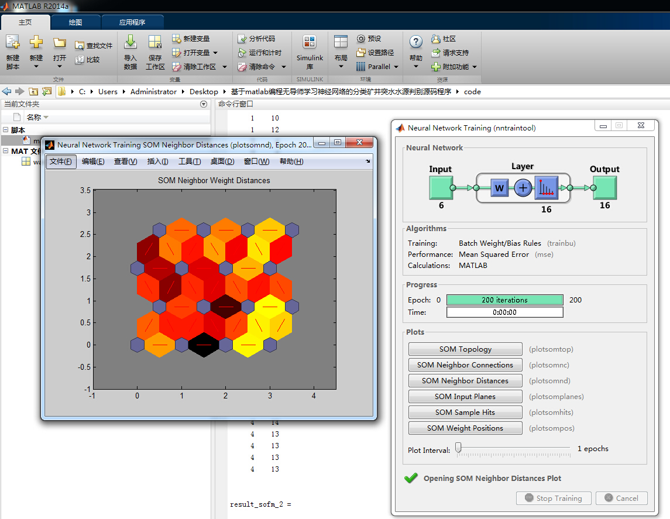Click back arrow in address bar
The height and width of the screenshot is (519, 670).
coord(7,91)
